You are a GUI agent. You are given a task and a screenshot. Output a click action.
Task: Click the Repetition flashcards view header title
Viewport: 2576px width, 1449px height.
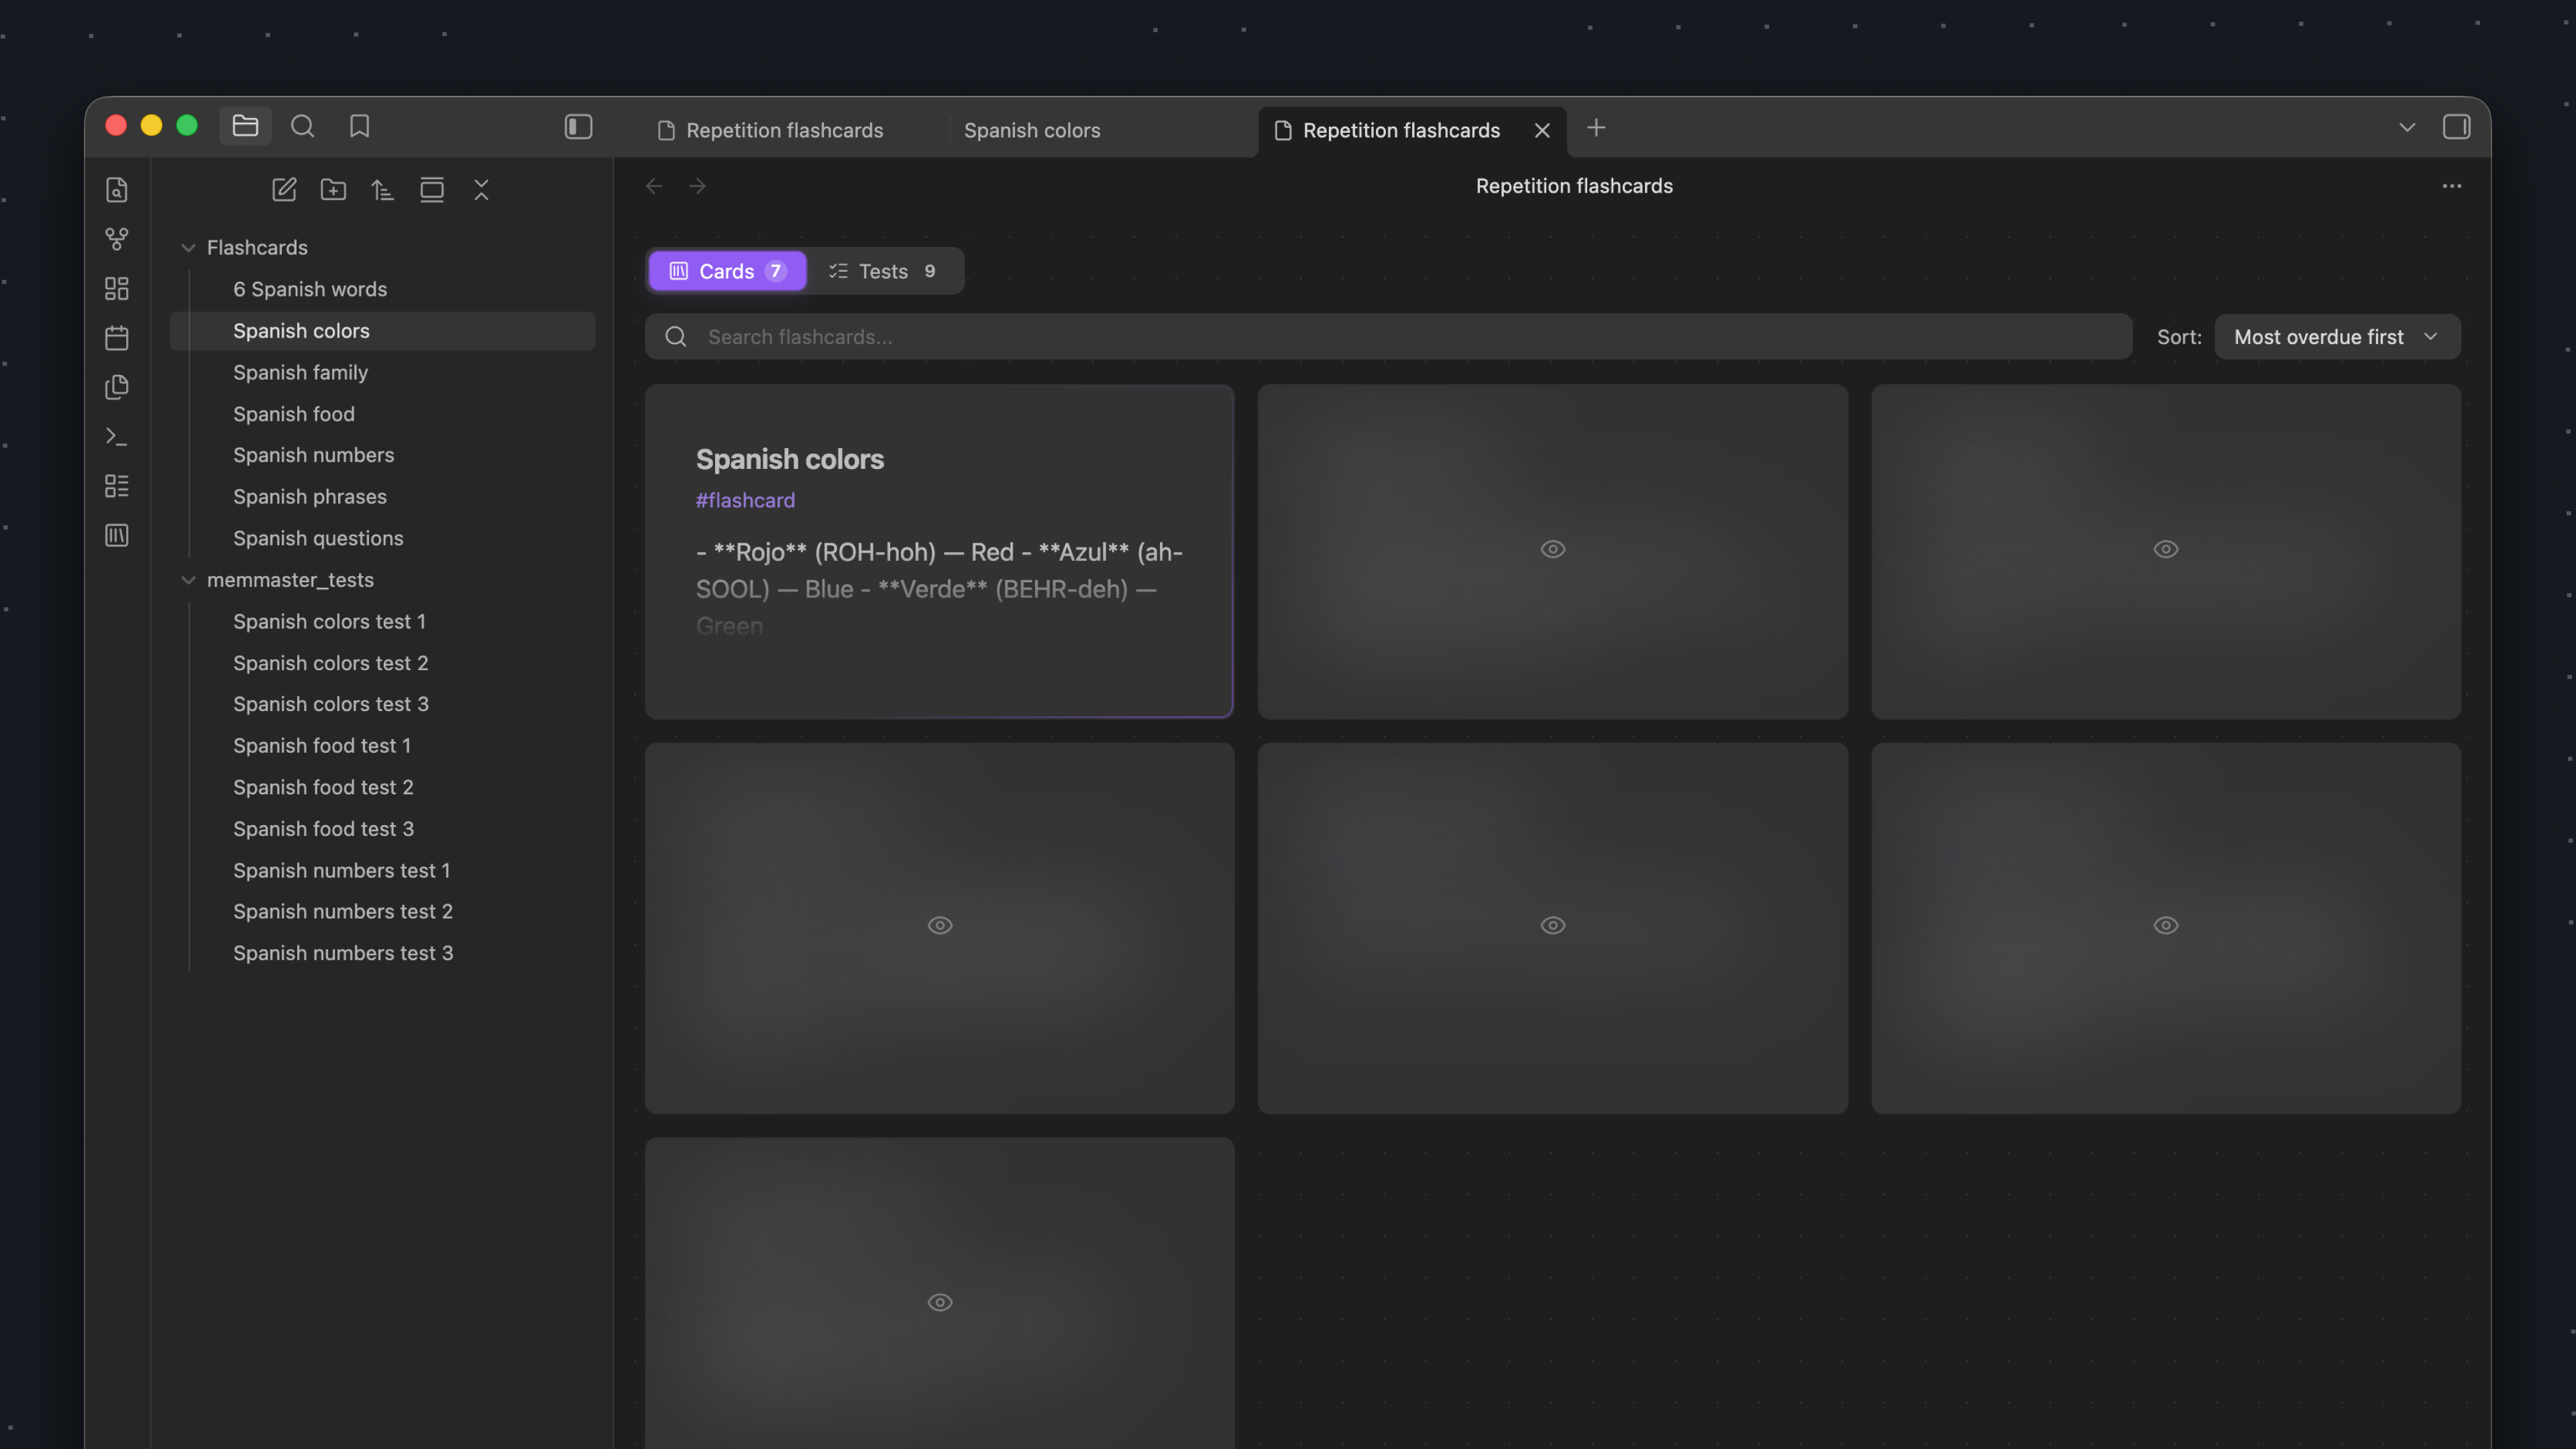coord(1574,186)
